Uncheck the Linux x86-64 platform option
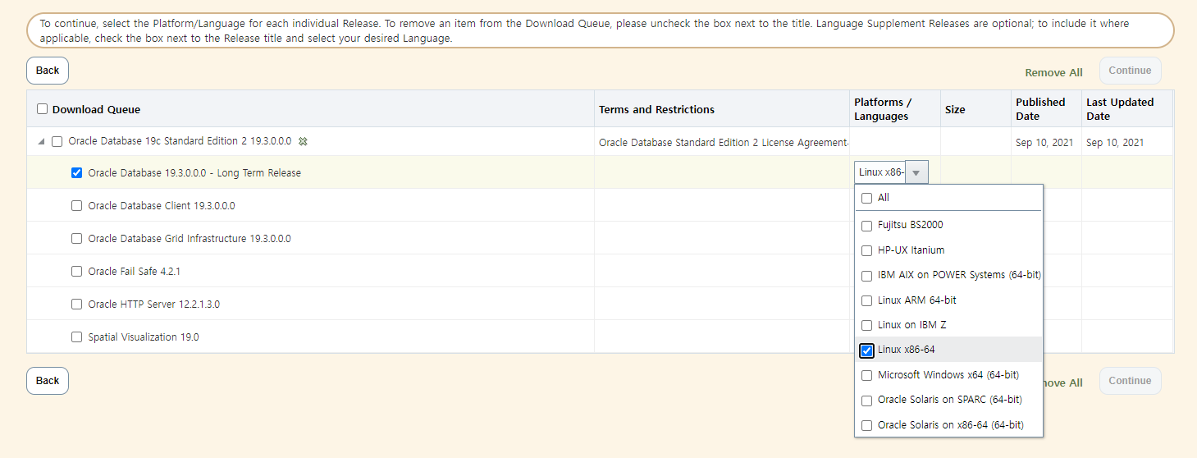This screenshot has height=458, width=1197. tap(866, 350)
